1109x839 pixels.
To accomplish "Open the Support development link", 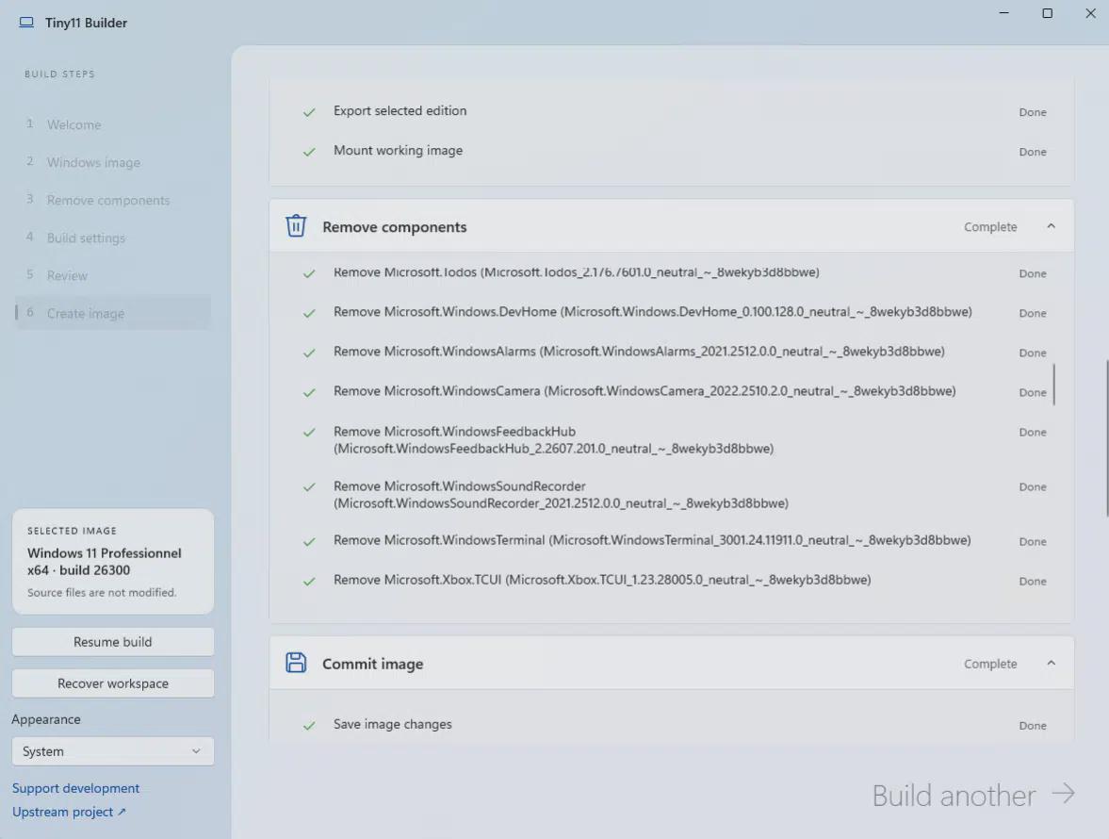I will tap(75, 788).
